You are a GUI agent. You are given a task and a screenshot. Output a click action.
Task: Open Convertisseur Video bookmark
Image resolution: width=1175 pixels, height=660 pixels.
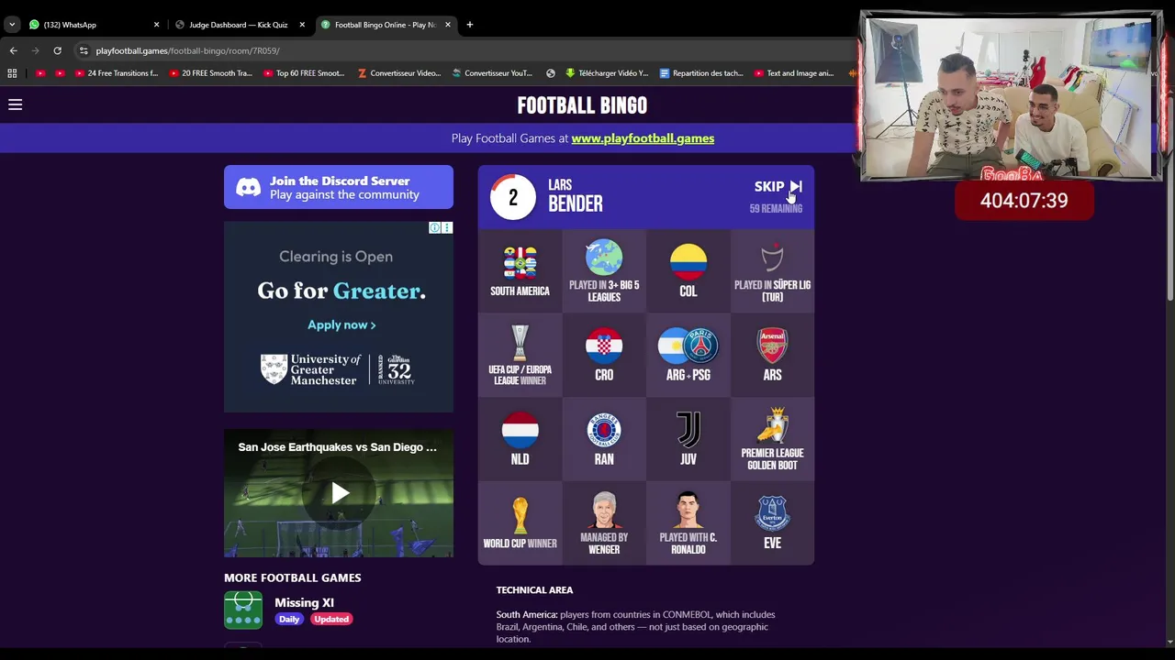399,73
